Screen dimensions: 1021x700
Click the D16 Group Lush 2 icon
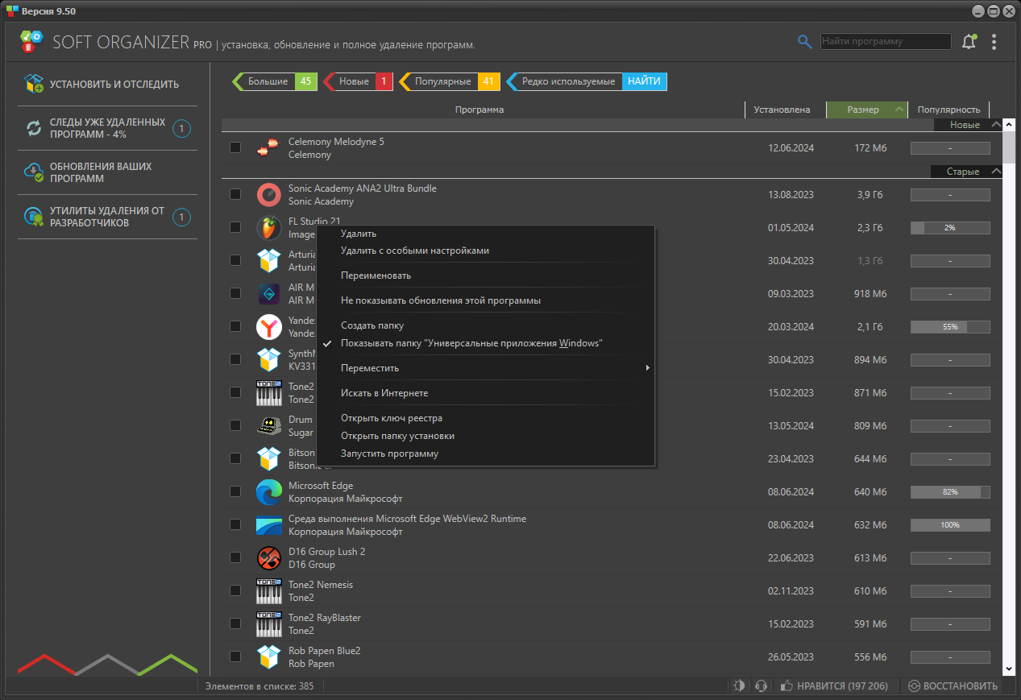pos(268,557)
